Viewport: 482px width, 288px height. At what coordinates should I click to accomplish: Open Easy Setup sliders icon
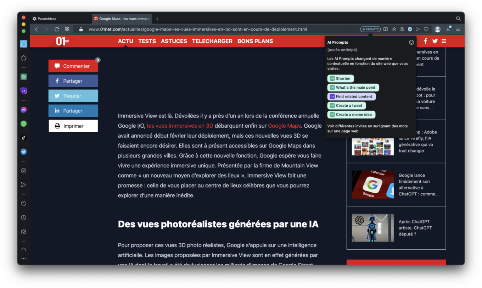458,29
